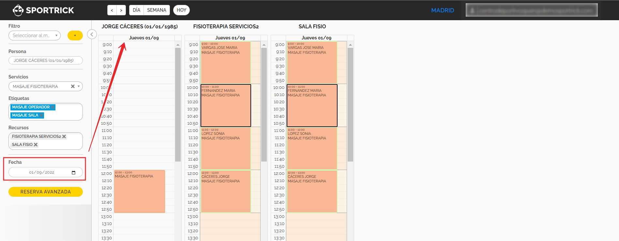Viewport: 619px width, 241px height.
Task: Click scroll up arrow in FISIOTERAPIA SERVICIOS2 calendar
Action: tap(264, 45)
